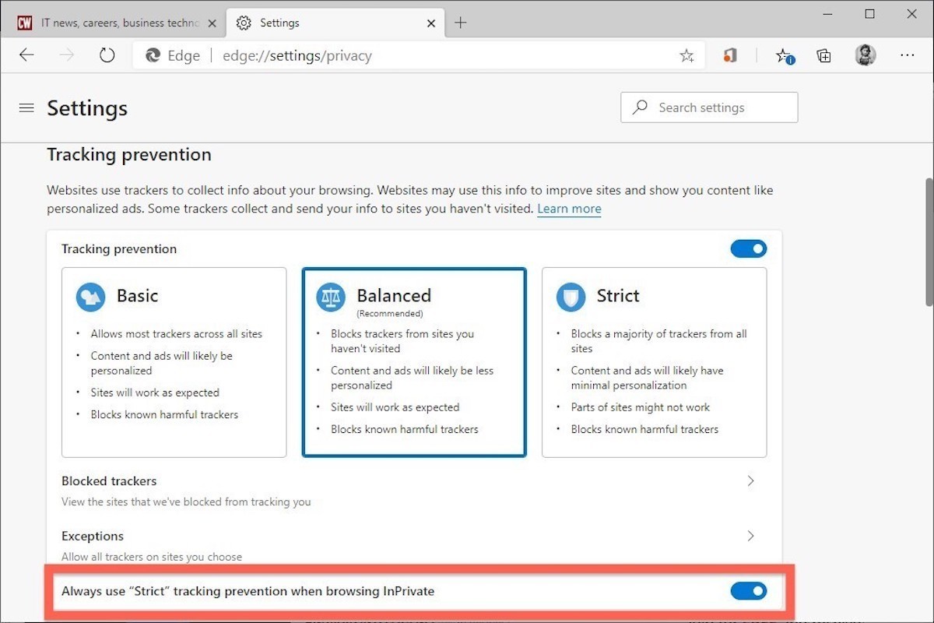Open the Blocked trackers row
This screenshot has width=934, height=623.
pyautogui.click(x=414, y=491)
